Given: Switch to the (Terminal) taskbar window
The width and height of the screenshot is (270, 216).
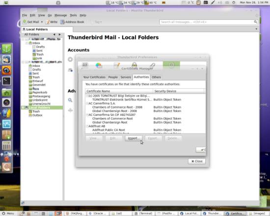Looking at the screenshot, I should pyautogui.click(x=144, y=214).
